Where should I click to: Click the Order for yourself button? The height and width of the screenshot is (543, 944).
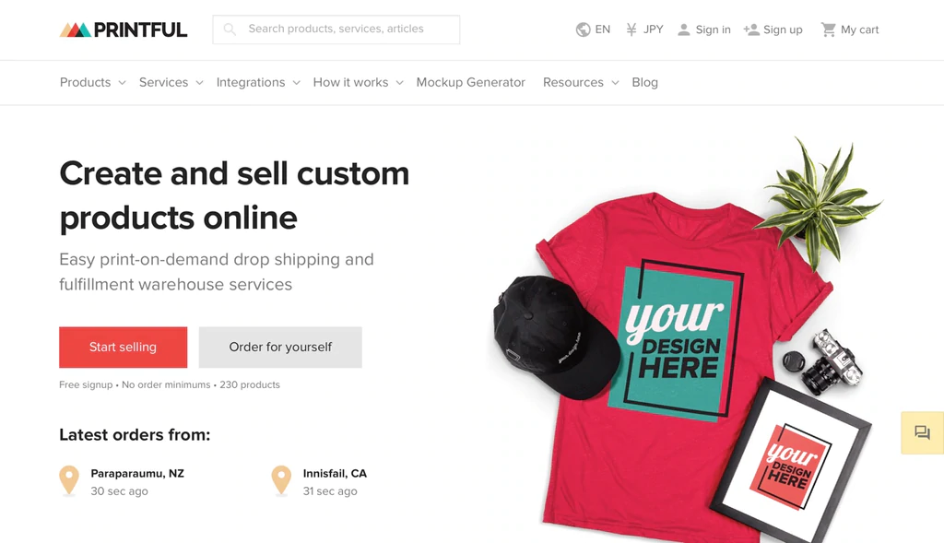280,348
